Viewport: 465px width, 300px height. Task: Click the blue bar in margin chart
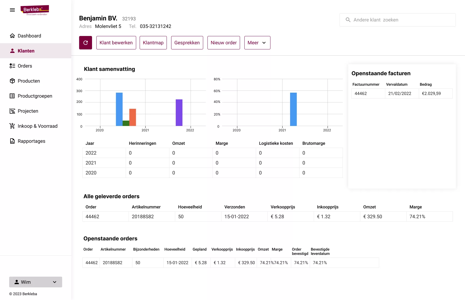[x=293, y=109]
